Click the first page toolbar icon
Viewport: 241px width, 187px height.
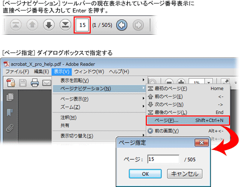tap(16, 25)
